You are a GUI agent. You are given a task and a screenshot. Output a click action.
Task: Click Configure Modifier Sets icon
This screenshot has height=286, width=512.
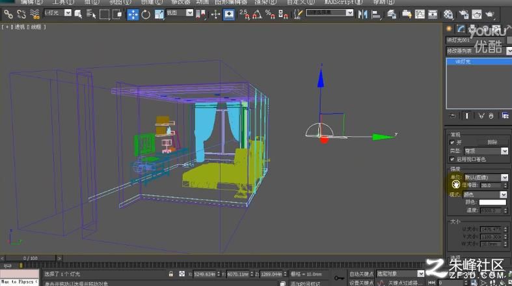click(505, 116)
